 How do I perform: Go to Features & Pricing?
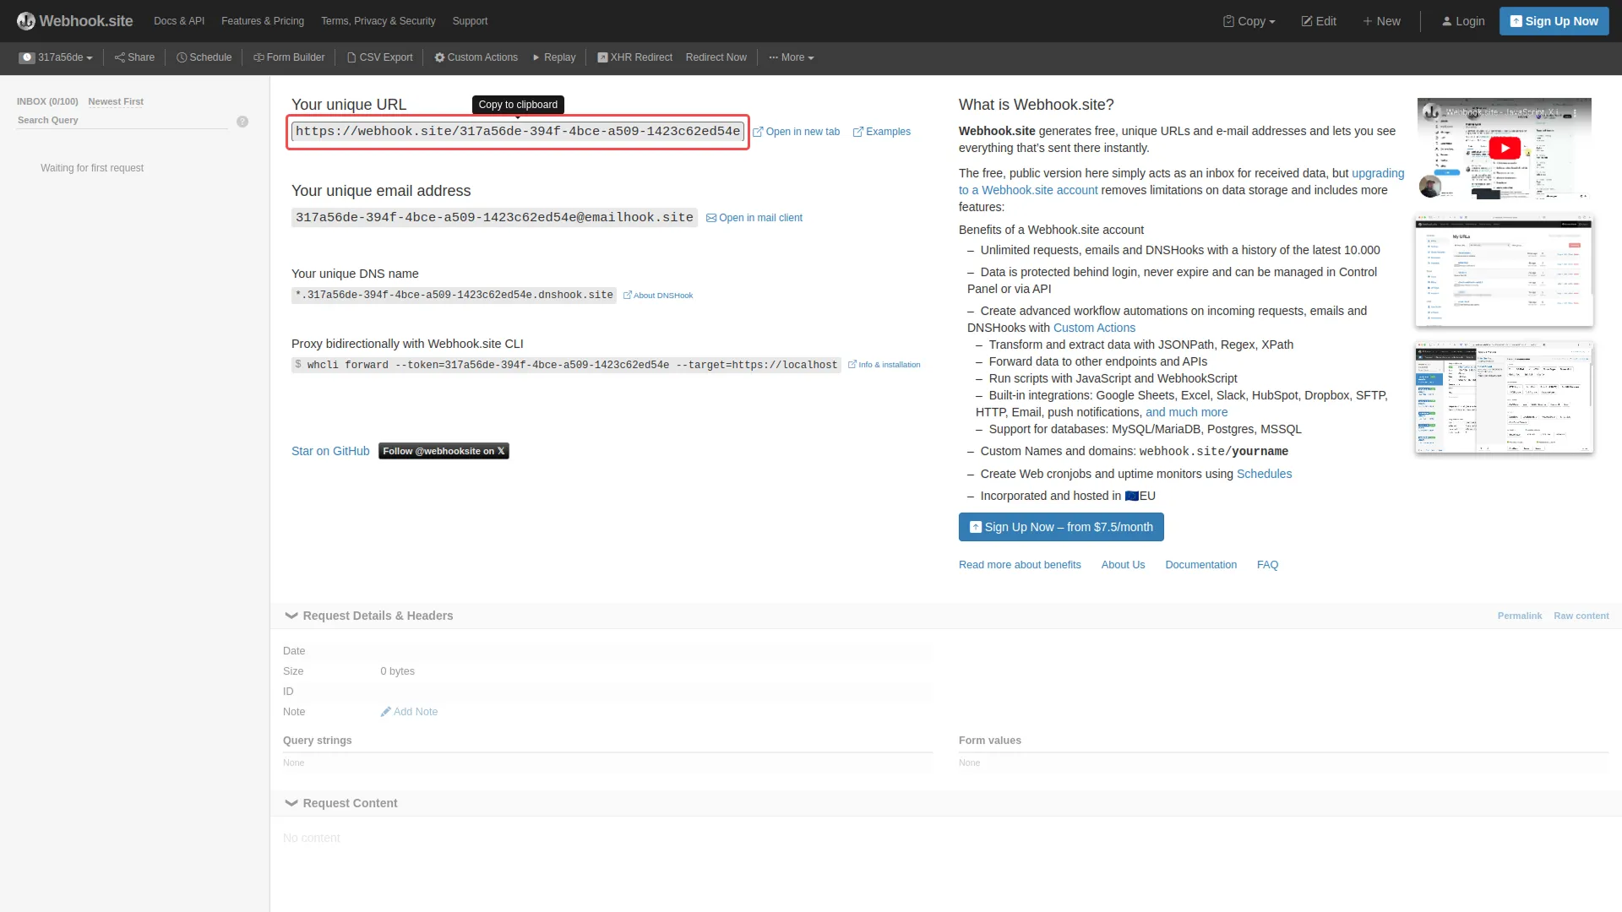pyautogui.click(x=262, y=20)
